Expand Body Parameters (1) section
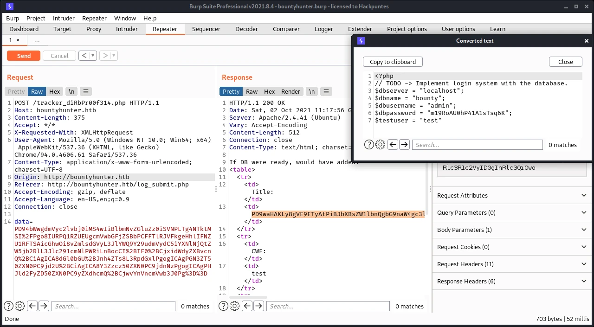This screenshot has width=594, height=327. (513, 230)
